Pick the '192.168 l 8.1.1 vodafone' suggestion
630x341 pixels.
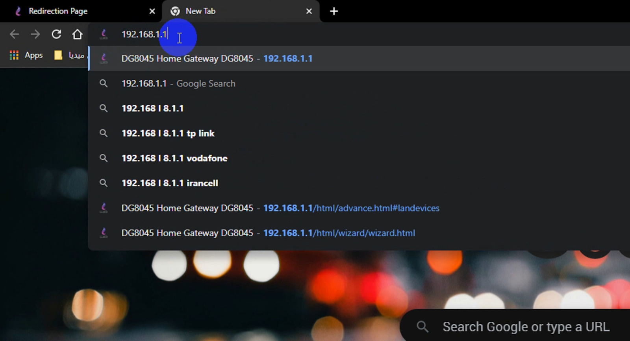pos(359,158)
